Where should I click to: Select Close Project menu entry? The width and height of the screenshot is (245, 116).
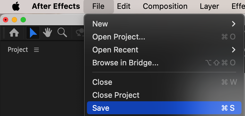(x=164, y=95)
